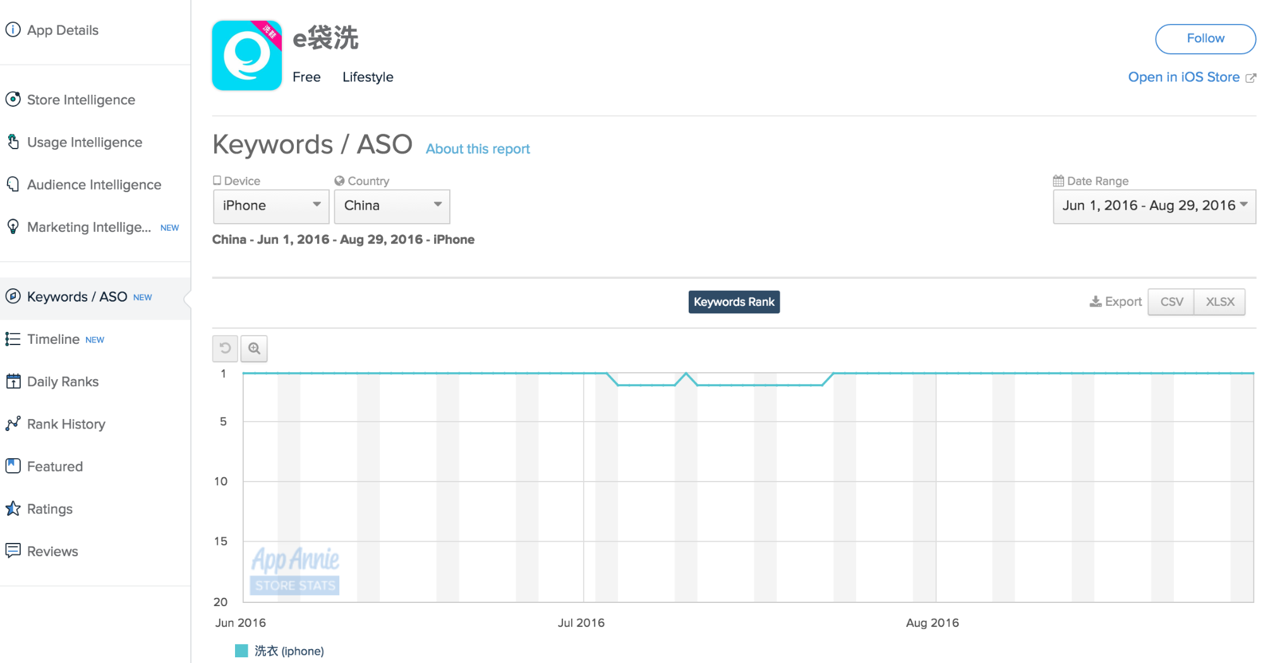The height and width of the screenshot is (663, 1263).
Task: Go to Usage Intelligence section
Action: click(85, 142)
